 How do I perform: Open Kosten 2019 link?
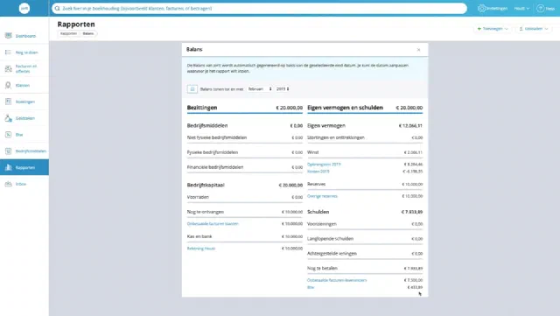(x=318, y=172)
